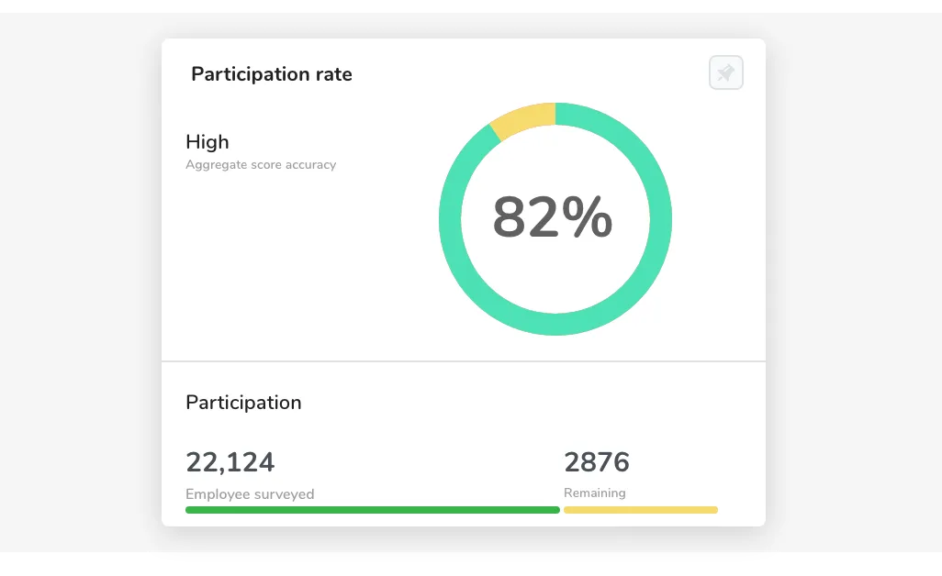Click the Remaining label

pos(595,493)
